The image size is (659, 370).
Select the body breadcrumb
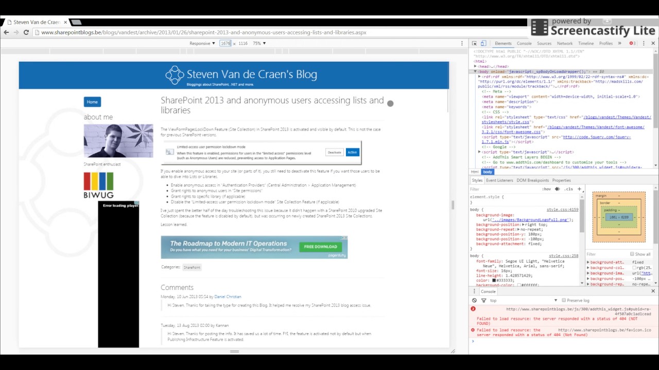pyautogui.click(x=488, y=172)
